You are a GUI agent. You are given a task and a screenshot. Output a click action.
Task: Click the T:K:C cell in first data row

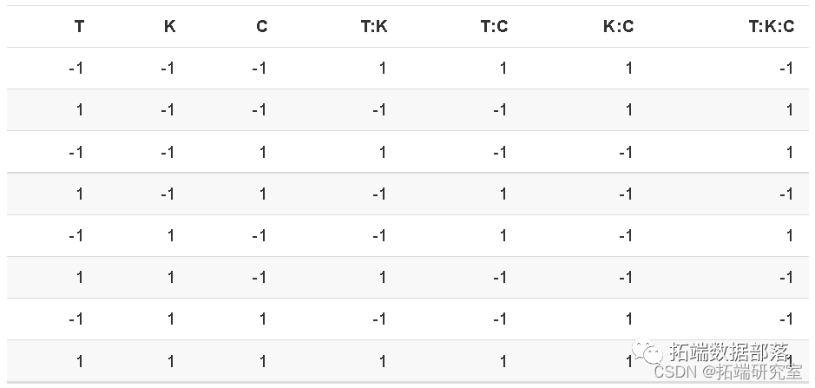pyautogui.click(x=785, y=69)
